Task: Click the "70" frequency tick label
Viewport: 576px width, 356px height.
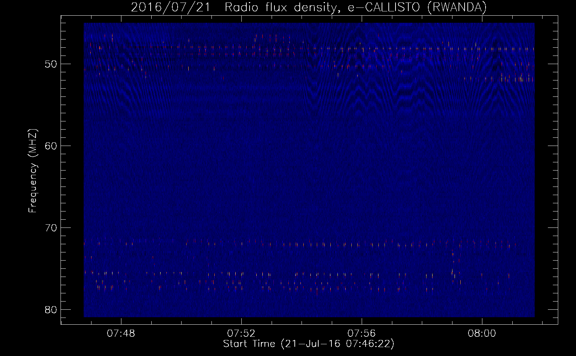Action: pos(51,228)
